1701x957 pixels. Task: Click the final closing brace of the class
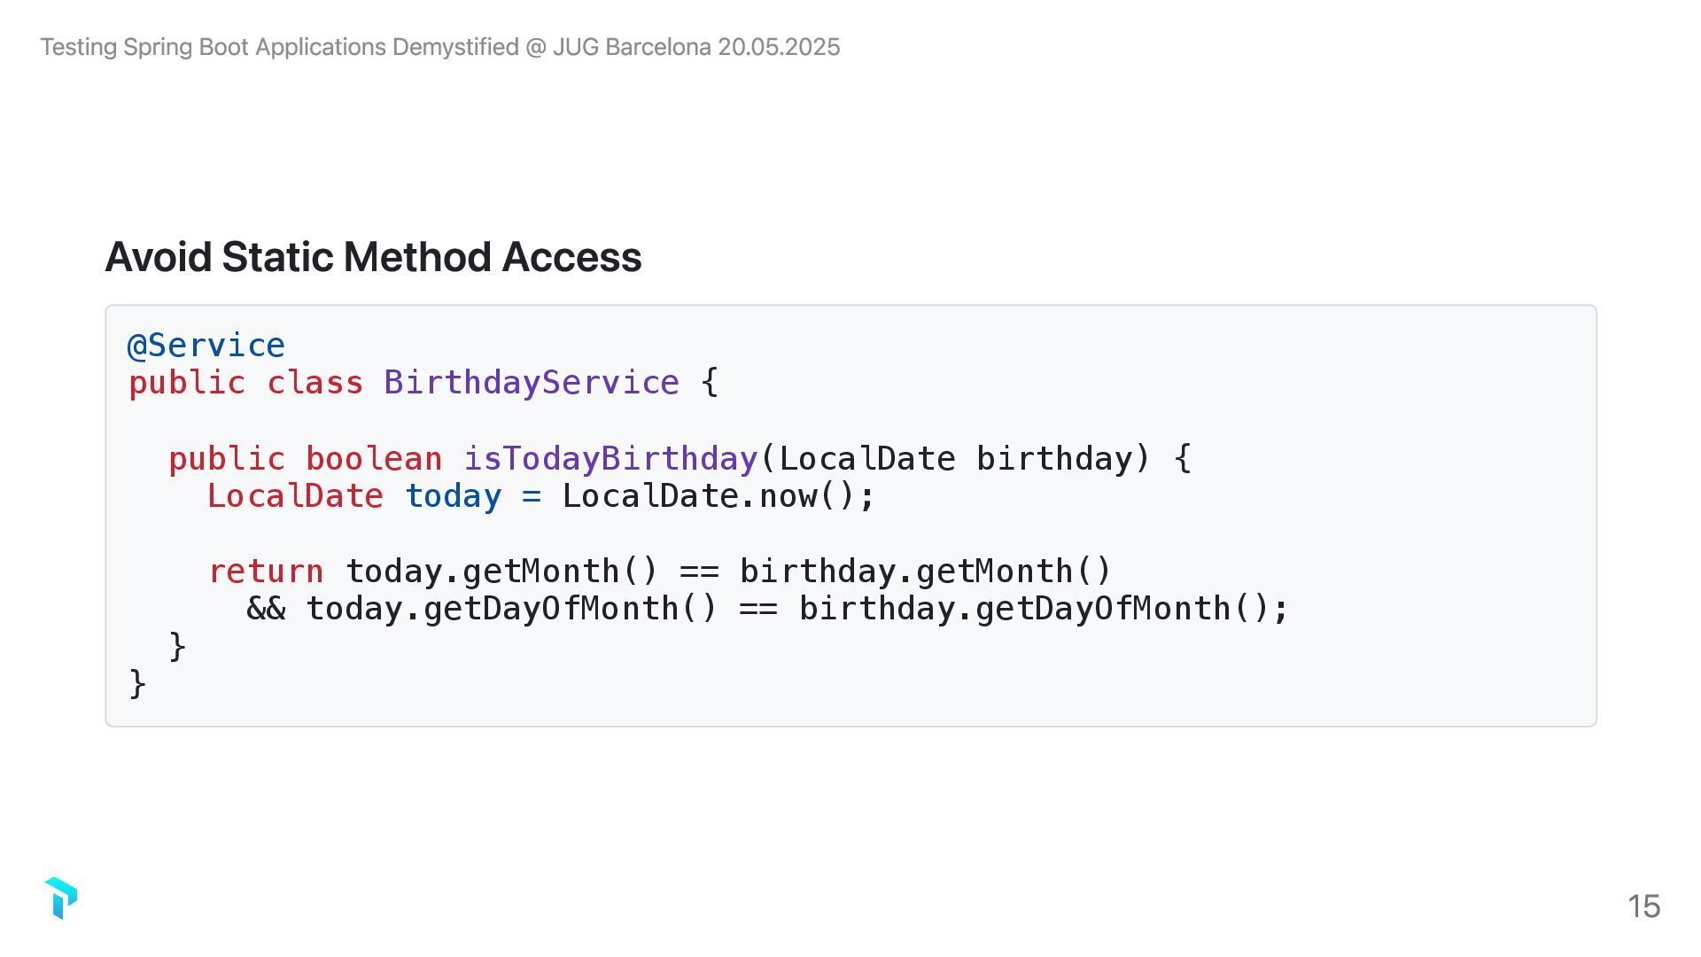[x=137, y=684]
